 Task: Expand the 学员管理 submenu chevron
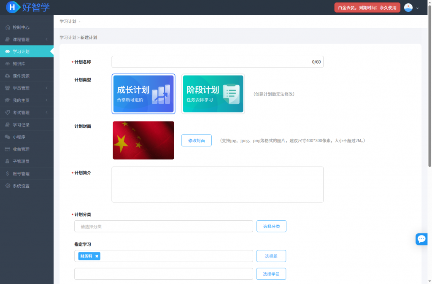click(46, 88)
